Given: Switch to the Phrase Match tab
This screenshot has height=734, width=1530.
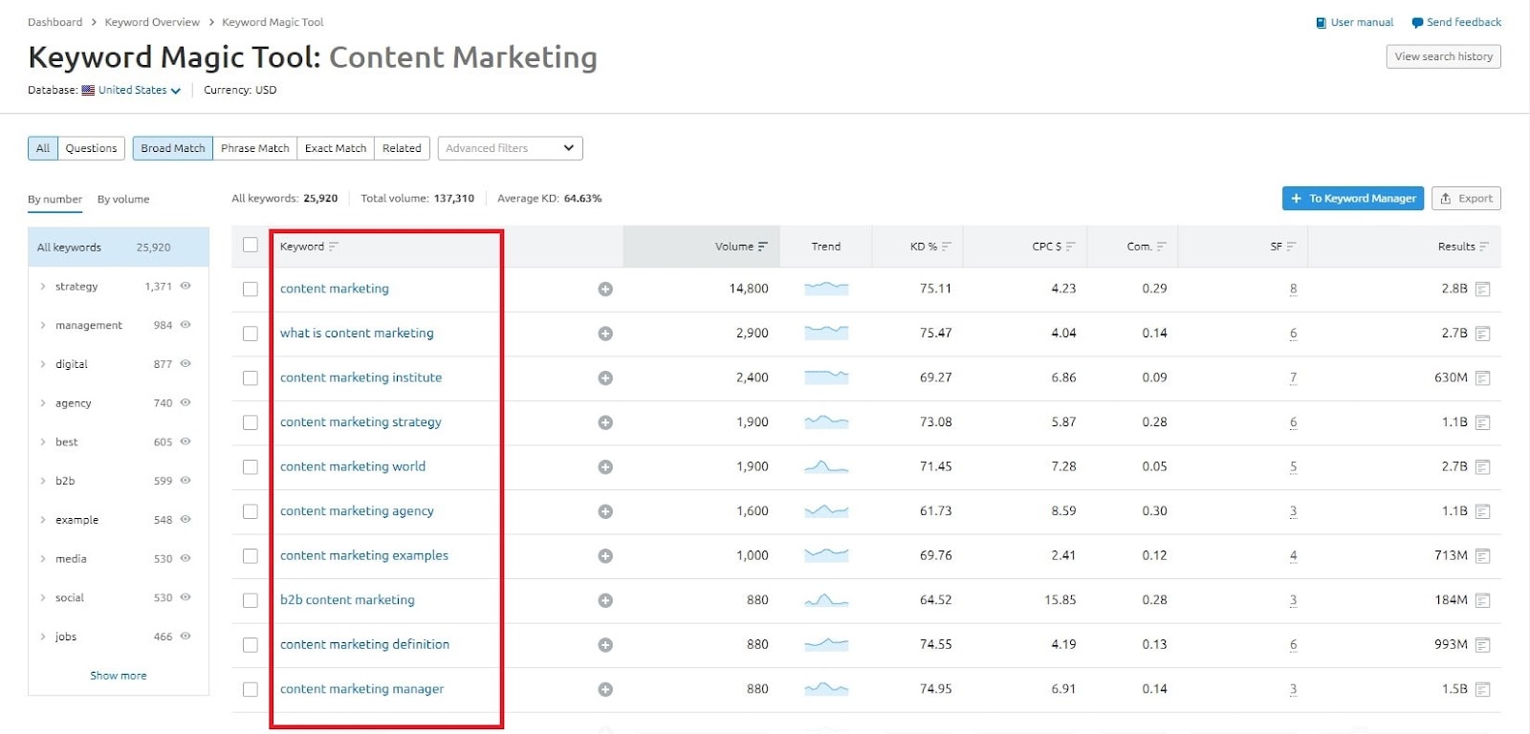Looking at the screenshot, I should click(x=254, y=148).
